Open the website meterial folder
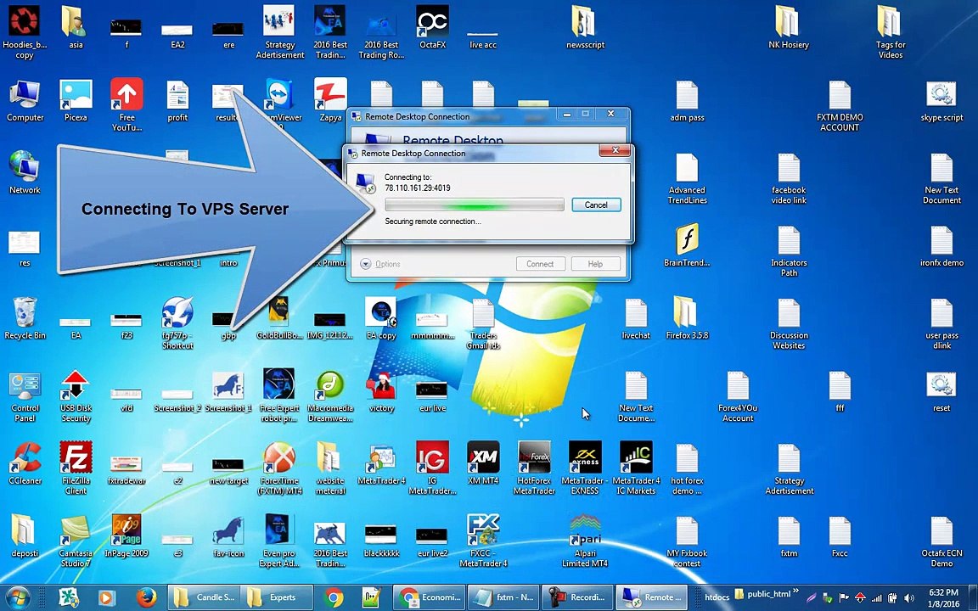The width and height of the screenshot is (978, 611). [x=330, y=468]
